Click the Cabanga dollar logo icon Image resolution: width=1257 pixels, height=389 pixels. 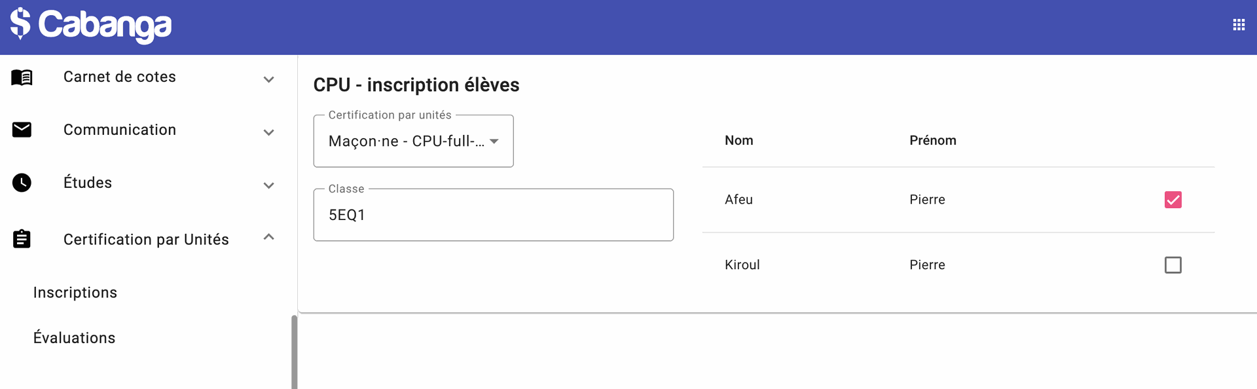point(20,24)
